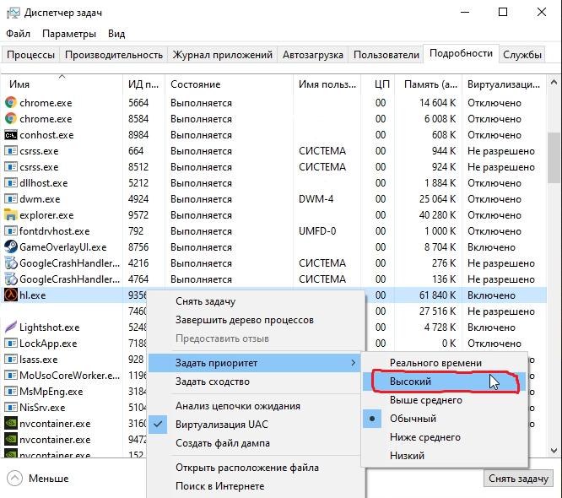Click the explorer.exe folder icon

[x=11, y=214]
